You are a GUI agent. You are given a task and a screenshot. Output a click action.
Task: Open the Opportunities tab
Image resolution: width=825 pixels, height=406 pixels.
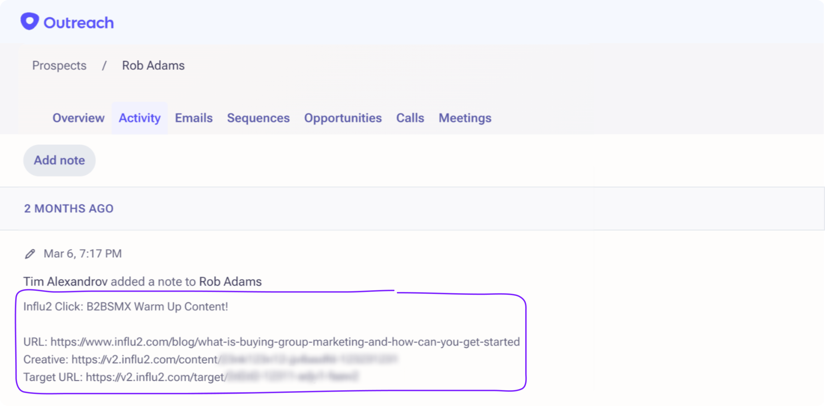[343, 118]
